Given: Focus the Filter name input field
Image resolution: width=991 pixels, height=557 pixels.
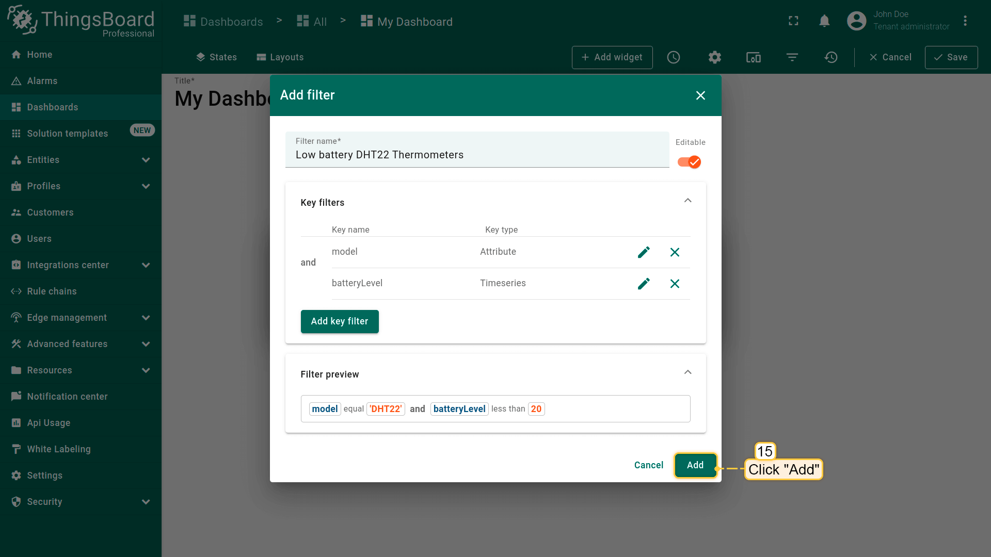Looking at the screenshot, I should coord(477,155).
